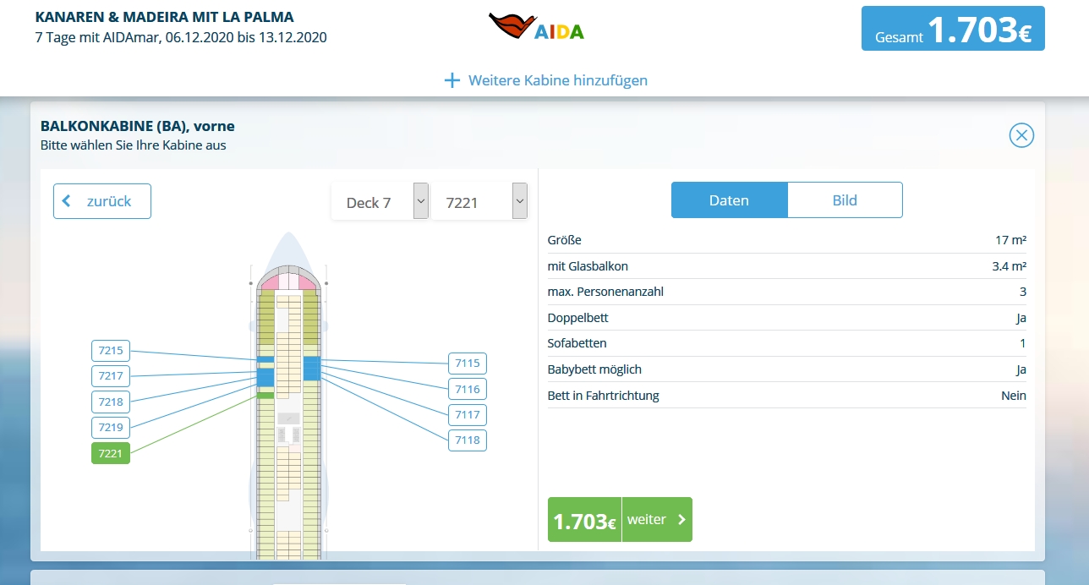
Task: Pick cabin 7218 label
Action: [111, 402]
